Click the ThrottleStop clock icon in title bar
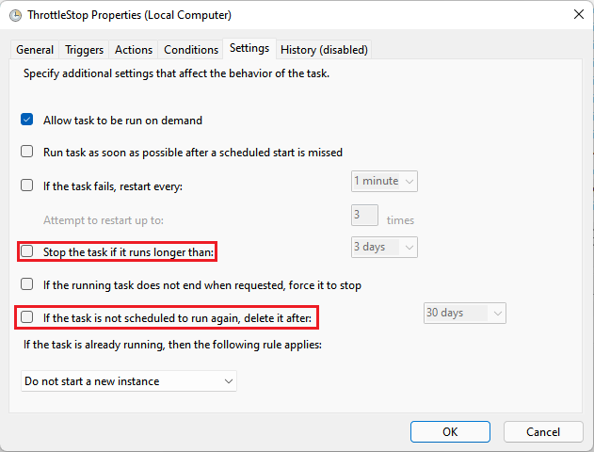This screenshot has width=594, height=452. pyautogui.click(x=15, y=15)
